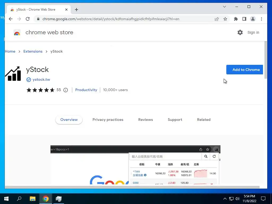Open the Windows Start menu
This screenshot has height=204, width=272.
click(x=6, y=199)
